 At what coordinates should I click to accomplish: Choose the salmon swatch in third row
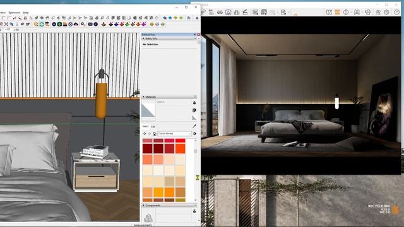tap(158, 160)
